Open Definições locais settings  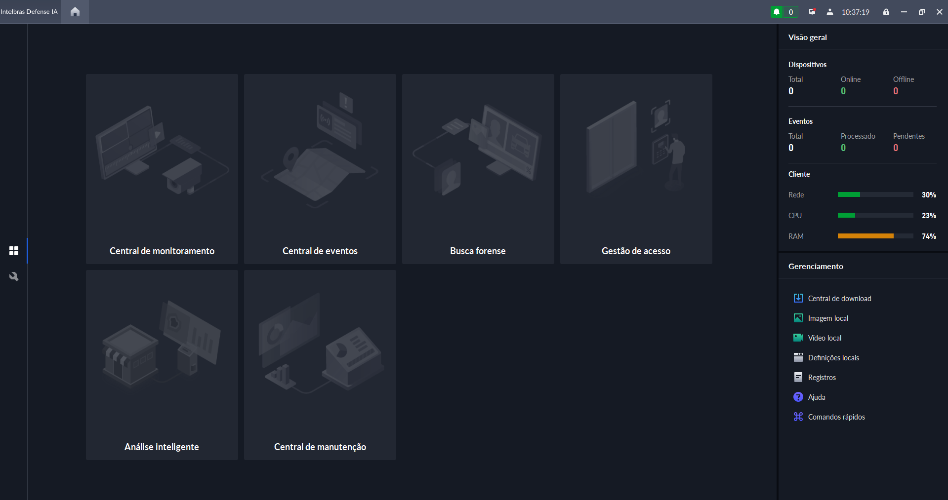pyautogui.click(x=833, y=358)
